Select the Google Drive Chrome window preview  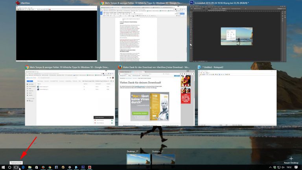click(70, 98)
